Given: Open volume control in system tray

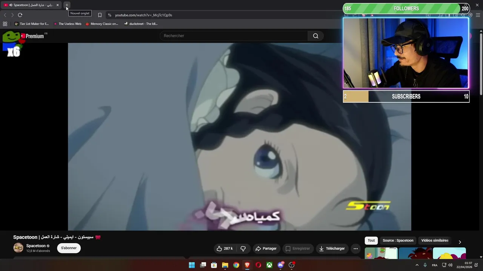Looking at the screenshot, I should point(450,265).
